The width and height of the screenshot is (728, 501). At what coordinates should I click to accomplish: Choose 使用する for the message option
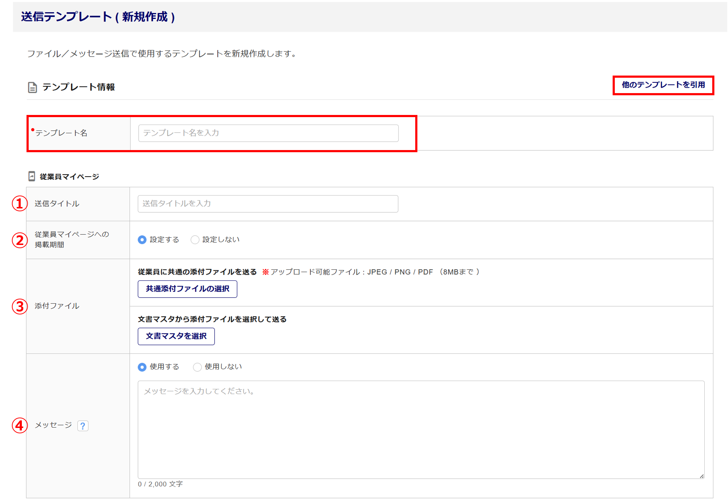click(x=142, y=367)
